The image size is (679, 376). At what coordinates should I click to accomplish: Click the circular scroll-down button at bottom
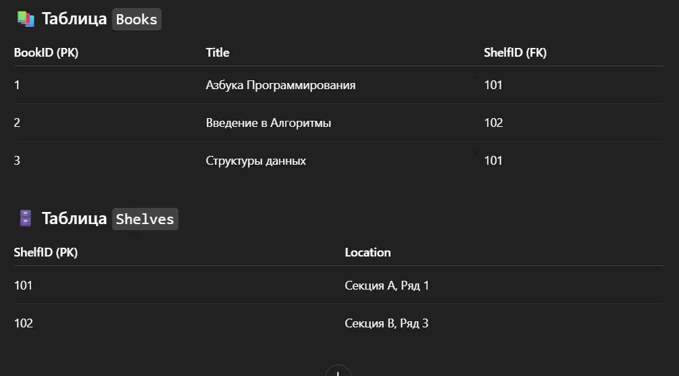coord(338,371)
